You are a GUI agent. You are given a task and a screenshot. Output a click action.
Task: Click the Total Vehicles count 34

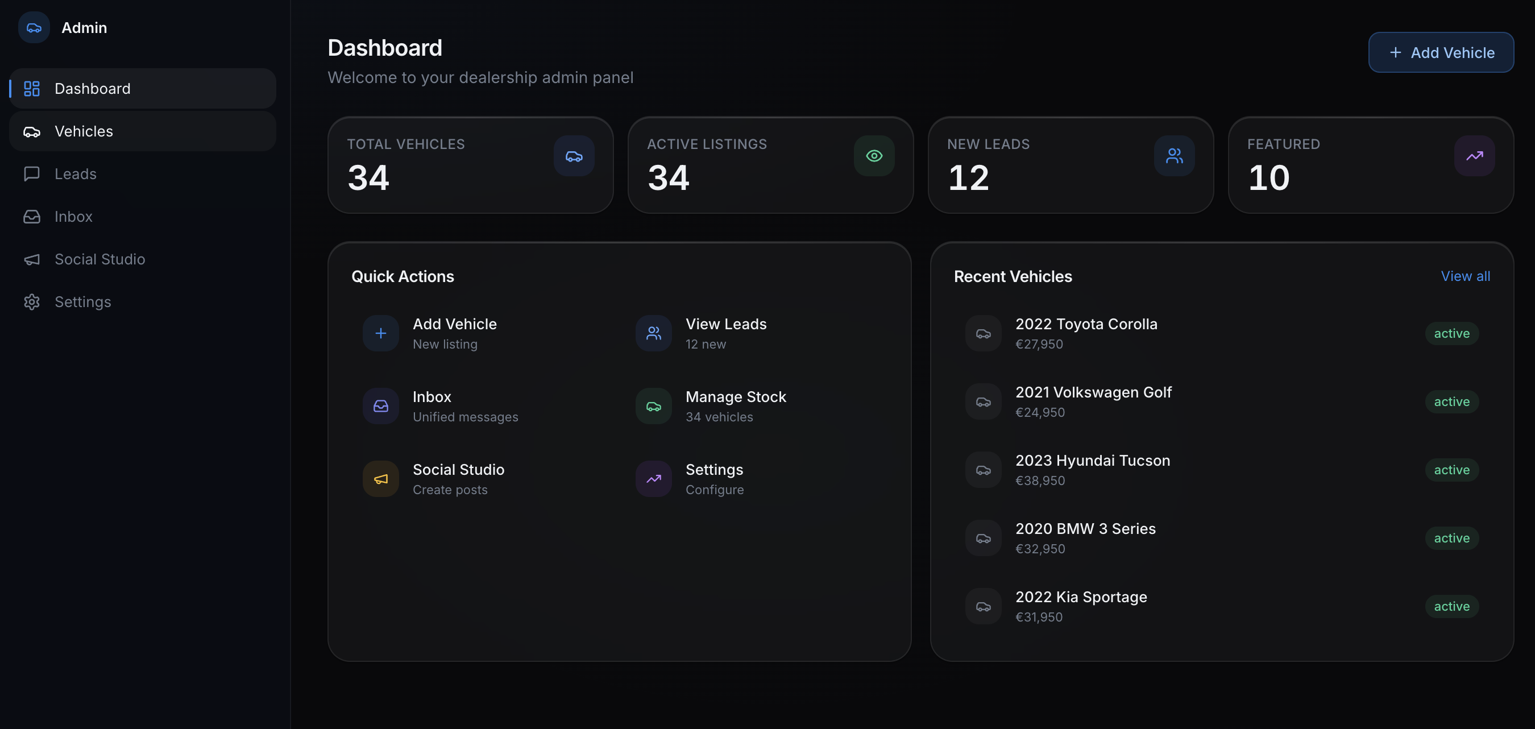[x=368, y=178]
